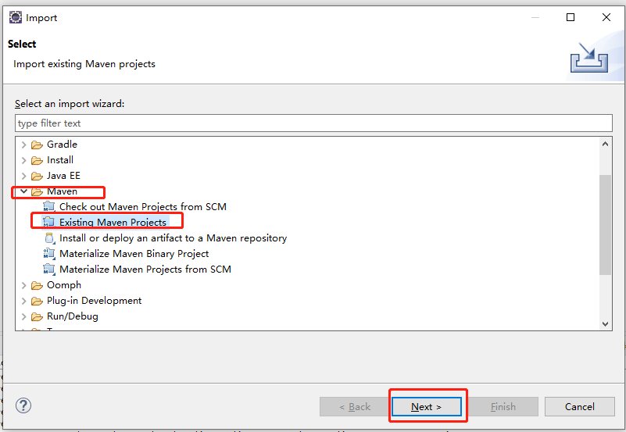Close the Import dialog window
This screenshot has width=626, height=432.
coord(606,17)
